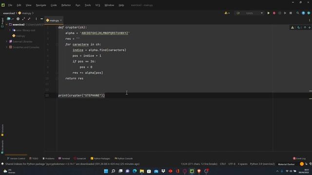
Task: Toggle the Structure side panel tab
Action: point(2,130)
